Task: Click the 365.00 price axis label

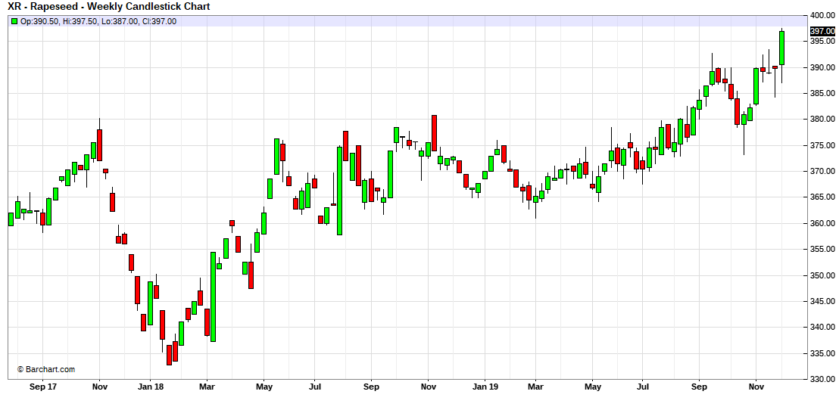Action: [x=822, y=197]
